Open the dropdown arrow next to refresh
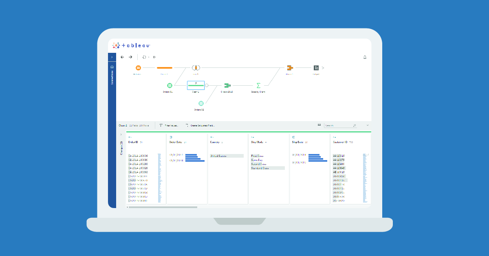The image size is (489, 256). coord(149,57)
